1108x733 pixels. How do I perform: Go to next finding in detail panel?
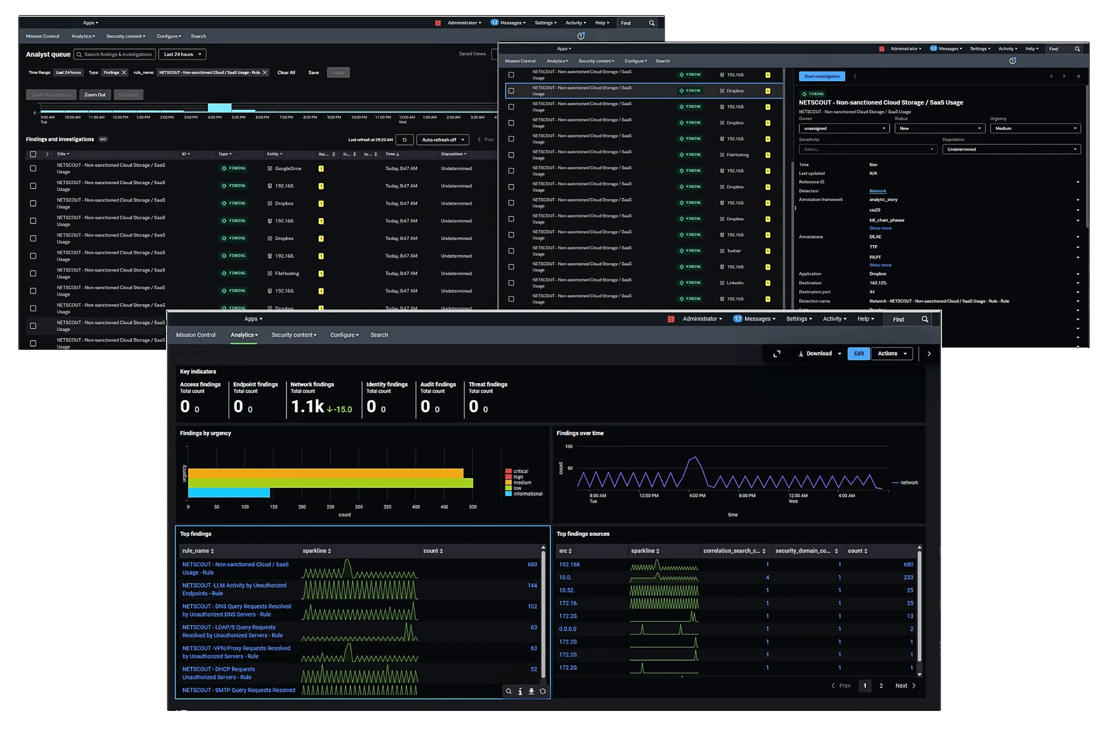click(x=1064, y=76)
